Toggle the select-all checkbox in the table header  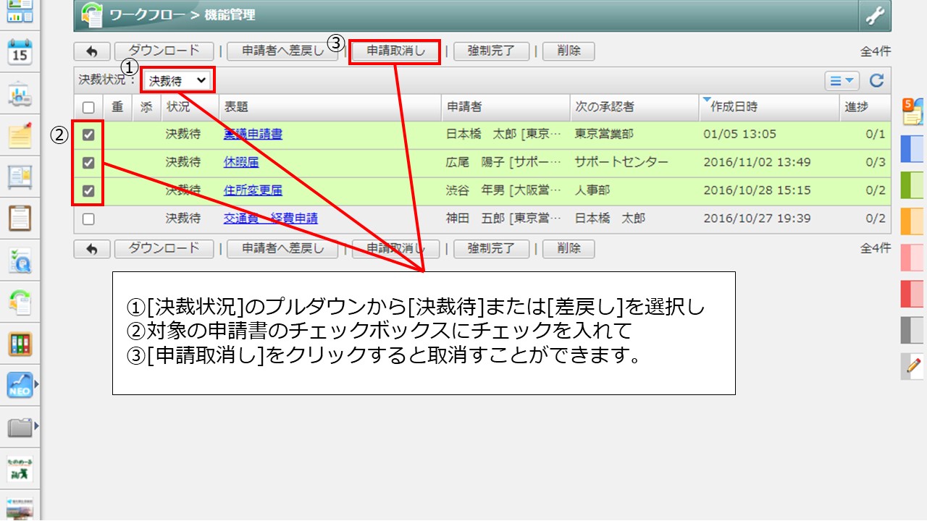tap(88, 107)
